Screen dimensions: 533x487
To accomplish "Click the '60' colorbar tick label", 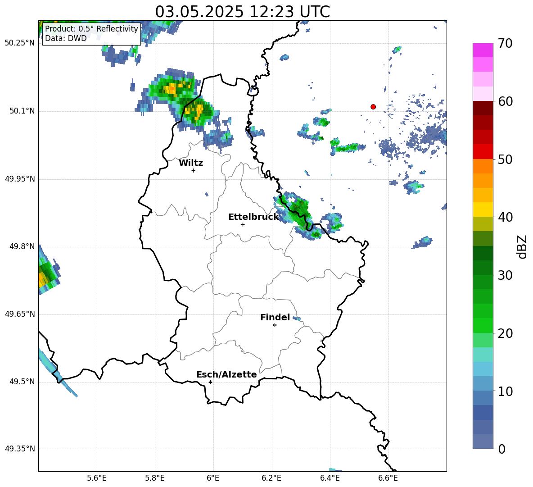I will click(x=505, y=101).
